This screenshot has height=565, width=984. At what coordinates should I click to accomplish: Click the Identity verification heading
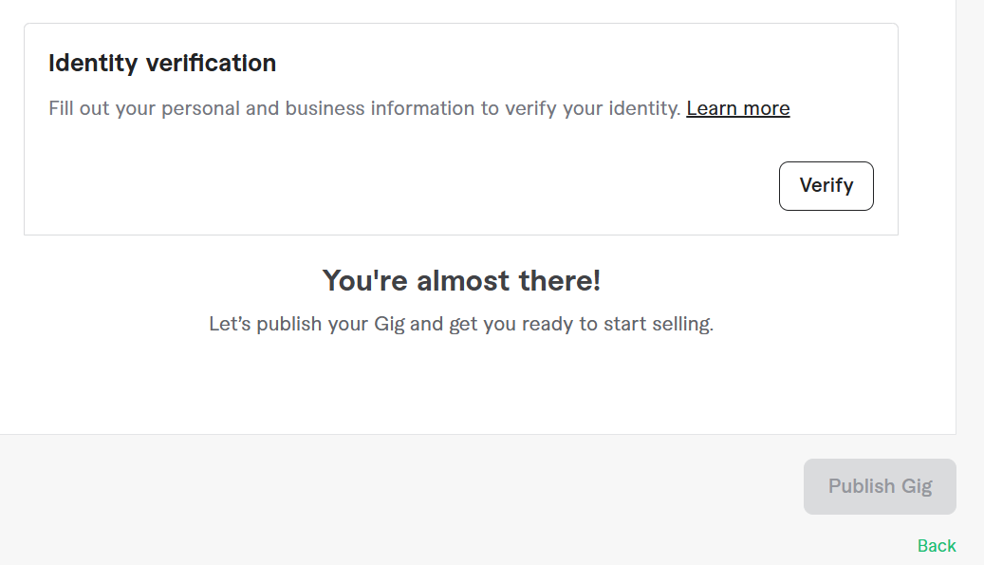tap(162, 64)
